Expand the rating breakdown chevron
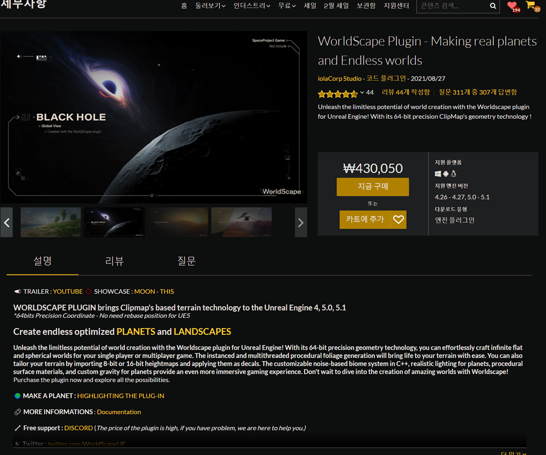Viewport: 546px width, 455px height. pos(362,93)
